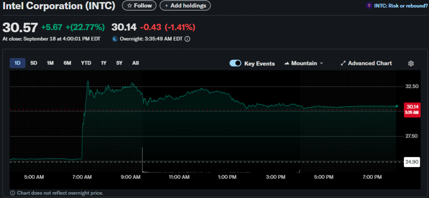429x198 pixels.
Task: Click the 27.50 axis label
Action: (x=412, y=136)
